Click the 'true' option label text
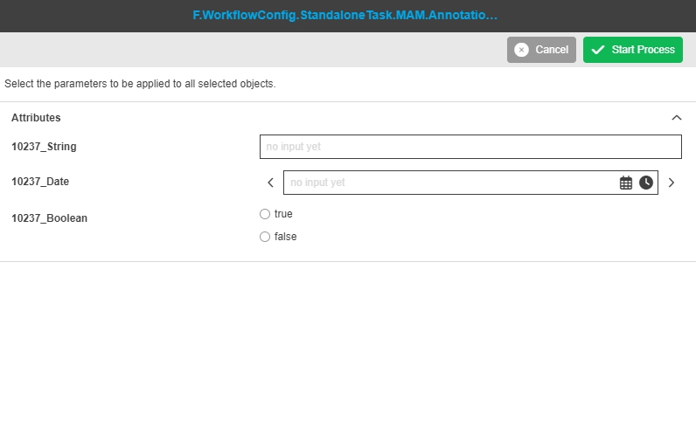This screenshot has width=696, height=428. [x=283, y=214]
